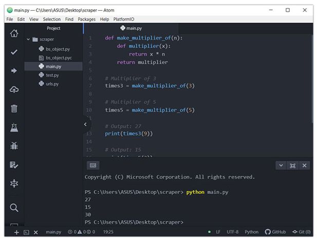Click the 'return multiplier' code line
317x244 pixels.
[142, 62]
